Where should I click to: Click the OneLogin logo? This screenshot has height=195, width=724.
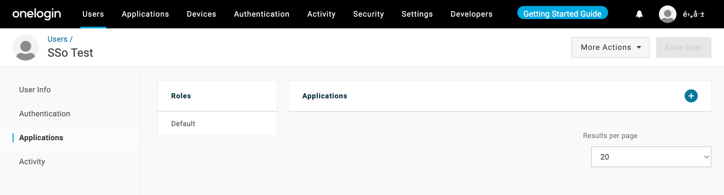point(37,14)
